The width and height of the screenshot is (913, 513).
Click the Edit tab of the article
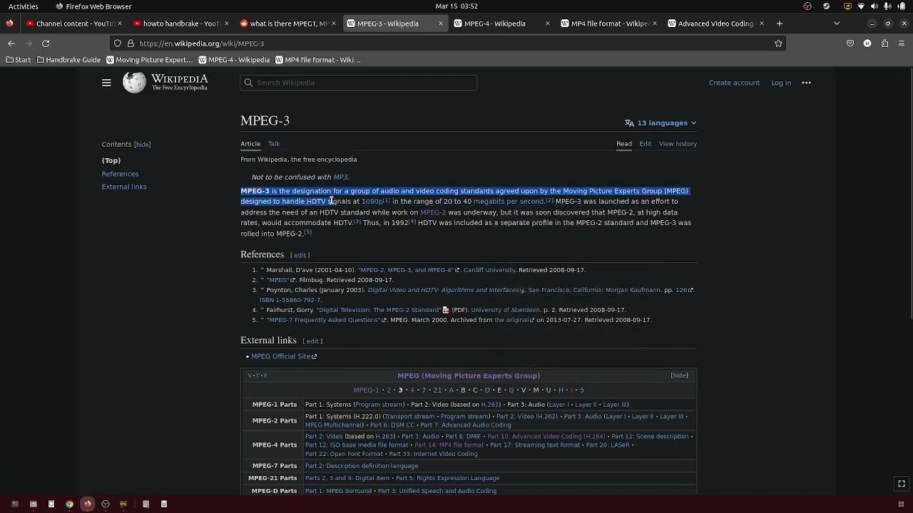tap(645, 144)
